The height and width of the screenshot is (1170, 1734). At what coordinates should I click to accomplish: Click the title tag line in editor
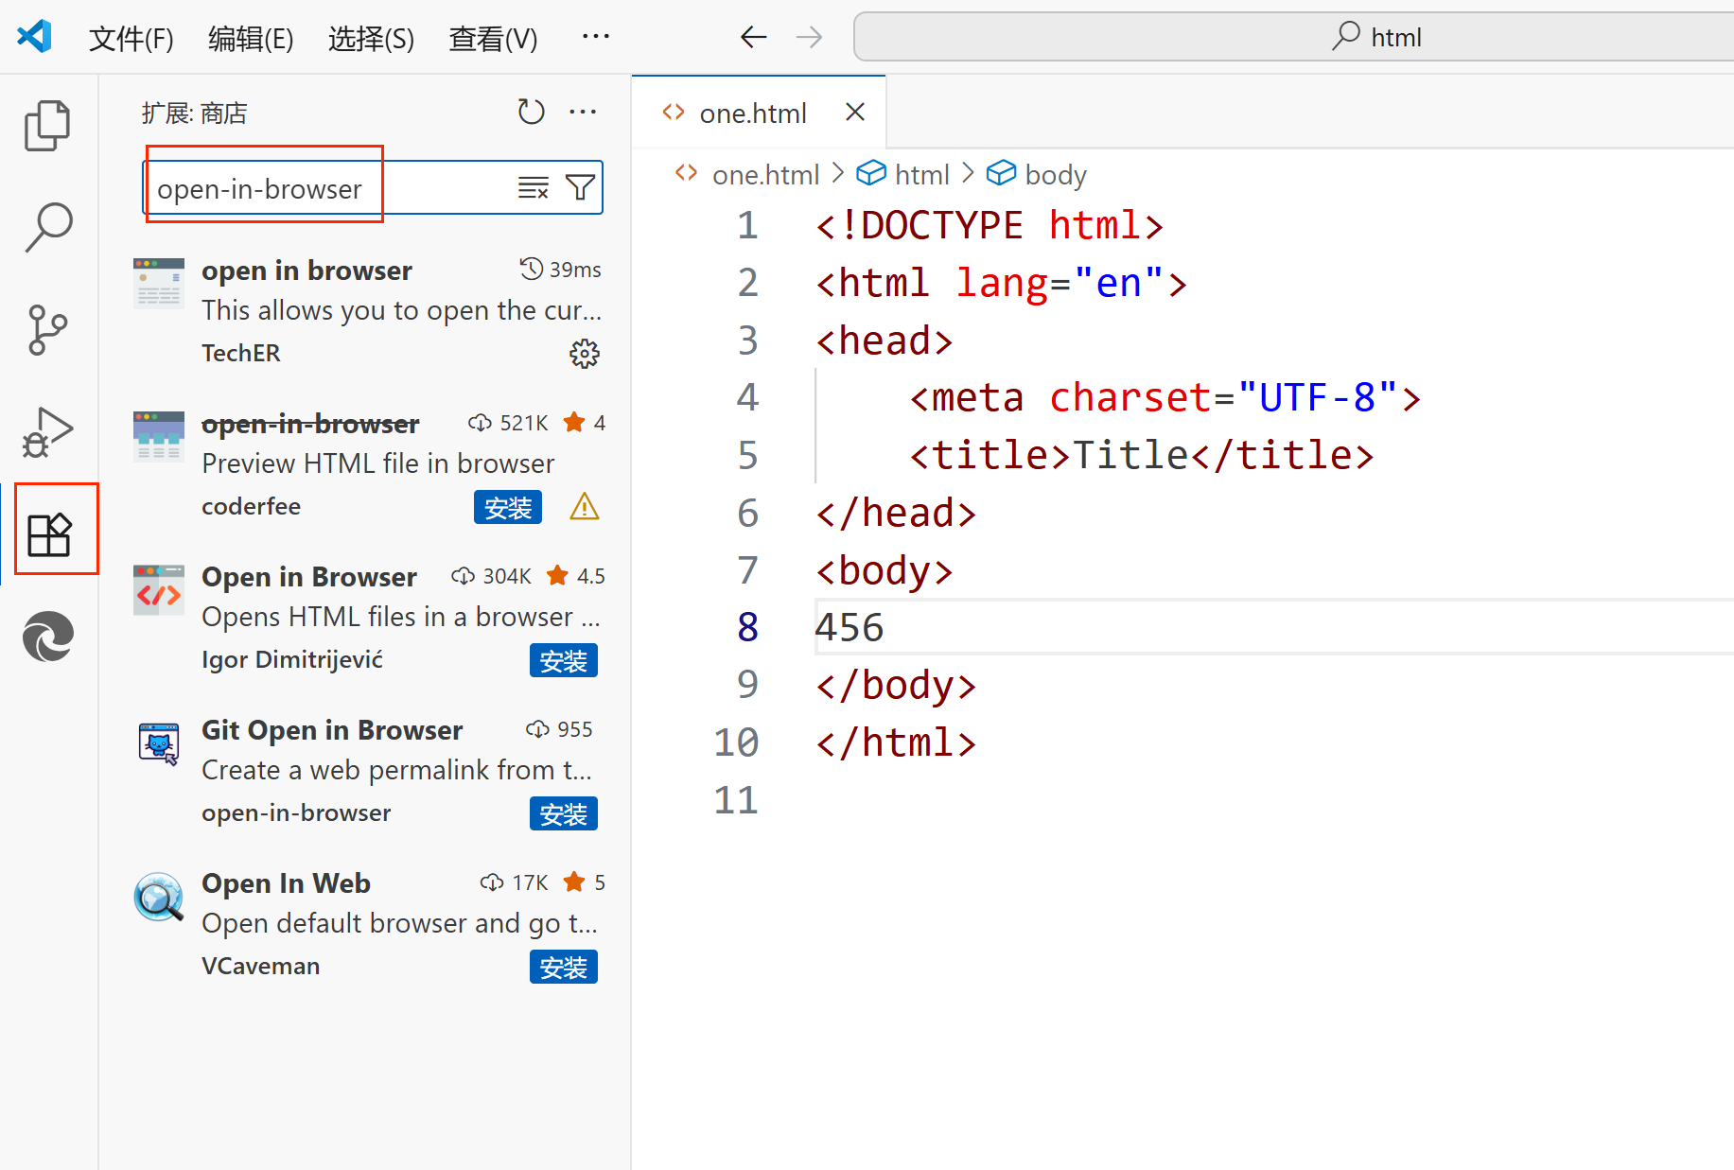(1141, 455)
